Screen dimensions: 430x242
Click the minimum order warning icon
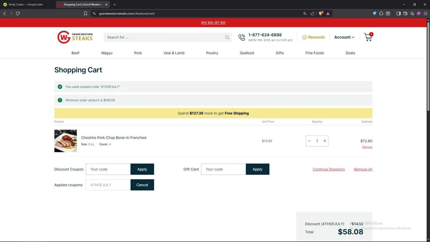(x=60, y=100)
